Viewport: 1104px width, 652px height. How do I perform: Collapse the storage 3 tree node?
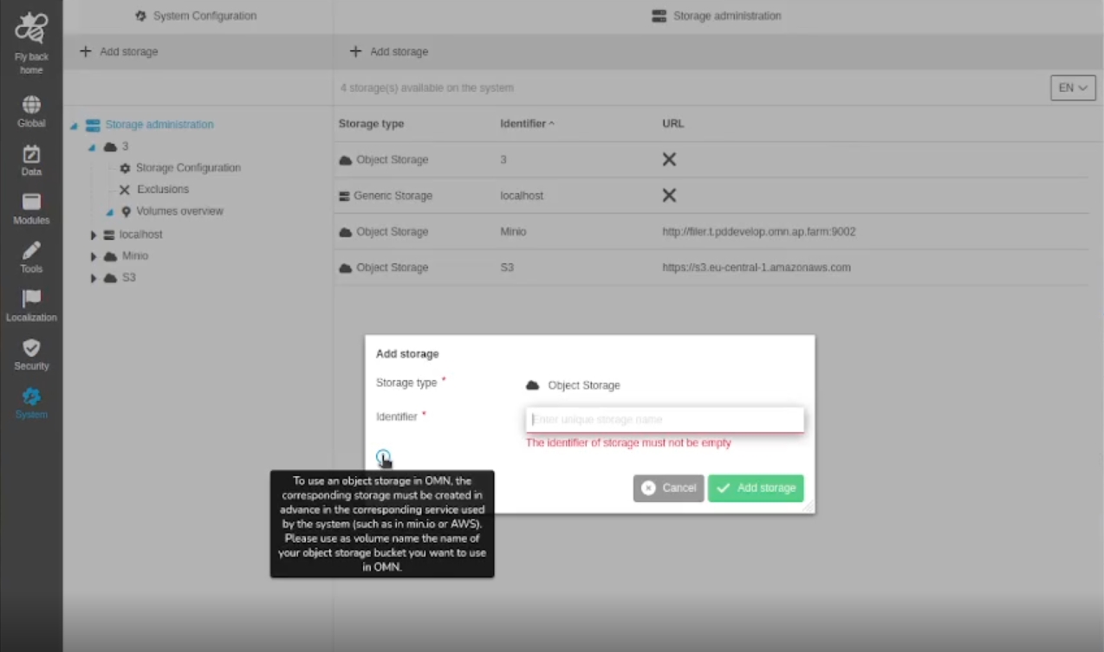coord(92,148)
